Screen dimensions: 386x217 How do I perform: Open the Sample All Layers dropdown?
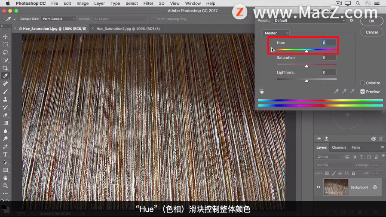120,19
